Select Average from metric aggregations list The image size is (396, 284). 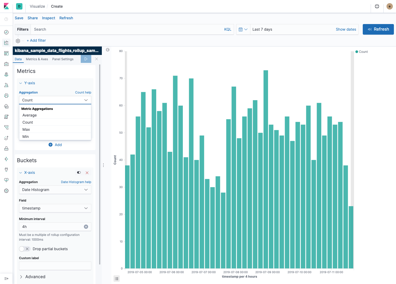click(30, 115)
